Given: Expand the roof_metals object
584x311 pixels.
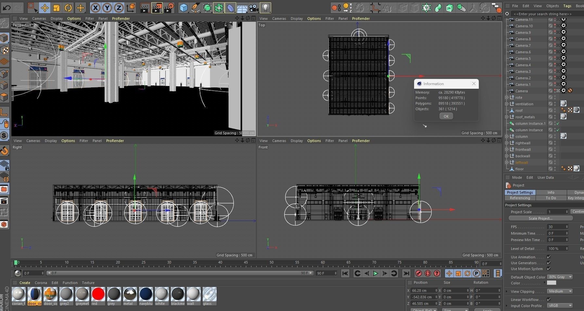Looking at the screenshot, I should [x=506, y=117].
